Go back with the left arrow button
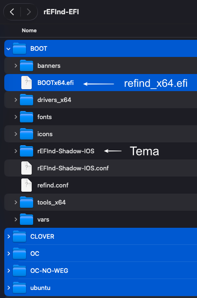Image resolution: width=197 pixels, height=298 pixels. click(12, 12)
